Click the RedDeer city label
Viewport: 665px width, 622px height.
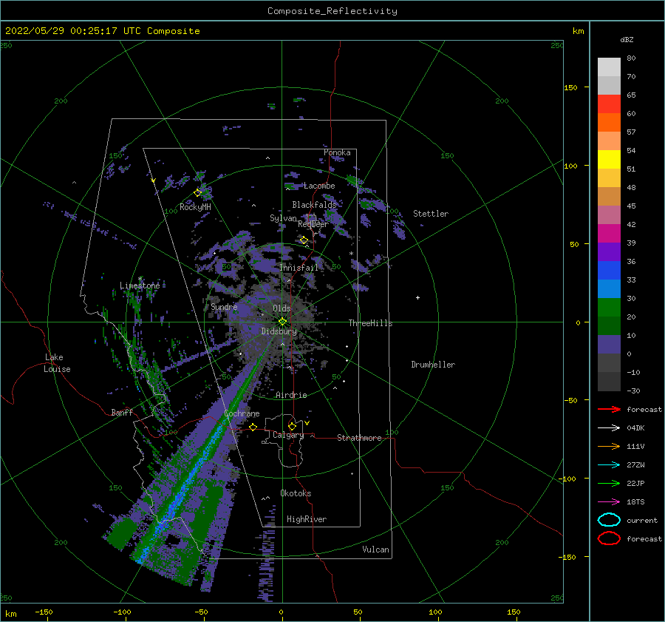pos(313,224)
